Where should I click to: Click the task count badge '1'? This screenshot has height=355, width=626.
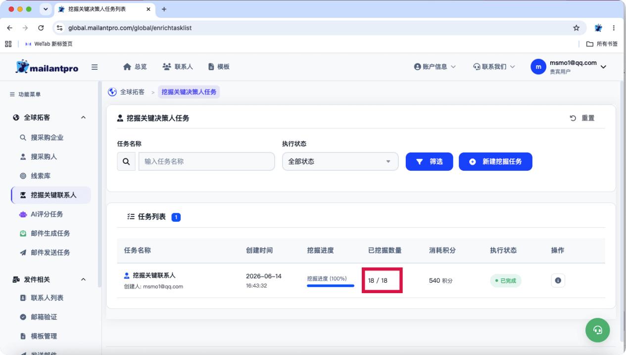[x=176, y=217]
